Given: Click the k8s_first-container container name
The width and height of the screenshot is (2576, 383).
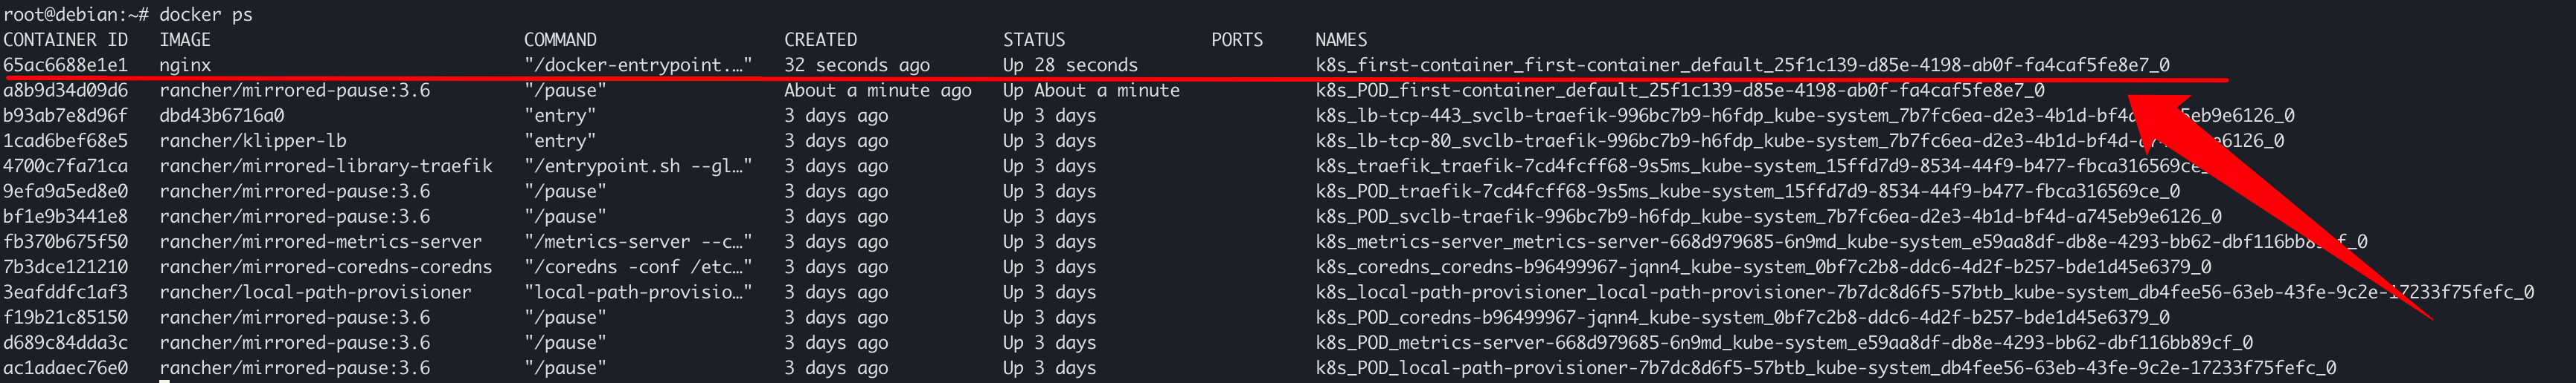Looking at the screenshot, I should pos(1742,65).
